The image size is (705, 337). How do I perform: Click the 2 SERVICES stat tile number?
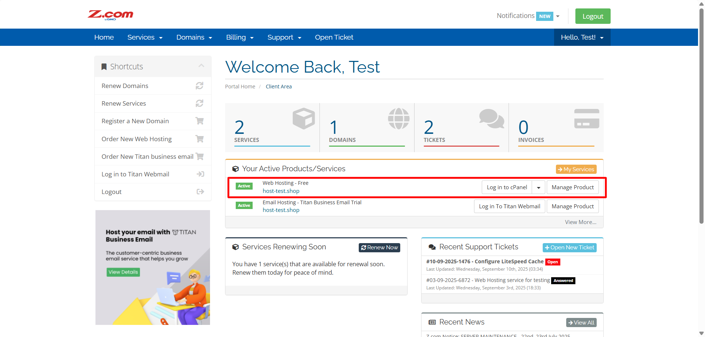(x=239, y=128)
